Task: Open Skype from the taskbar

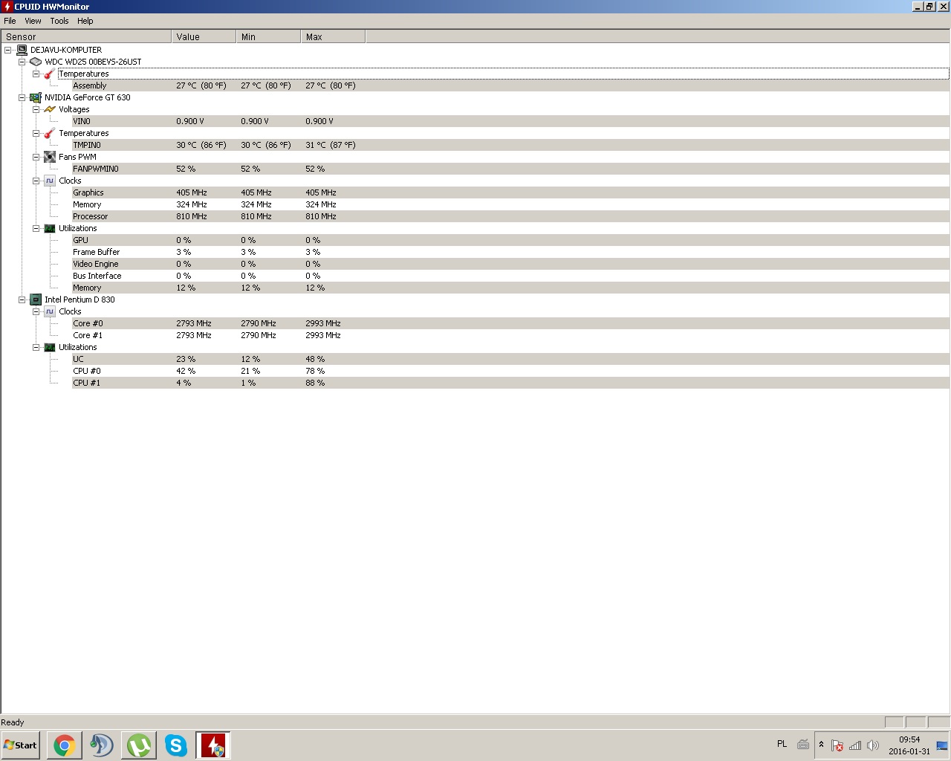Action: pos(176,745)
